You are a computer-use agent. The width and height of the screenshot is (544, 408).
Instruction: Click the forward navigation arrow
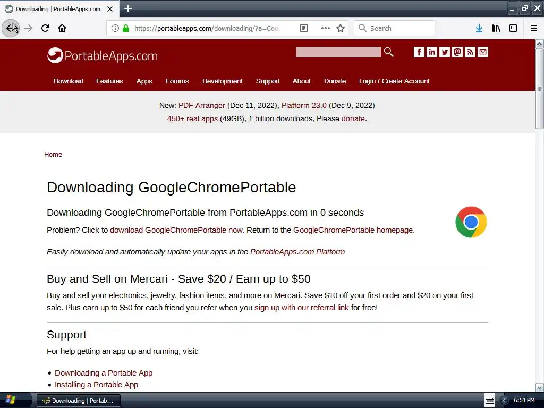(x=29, y=28)
